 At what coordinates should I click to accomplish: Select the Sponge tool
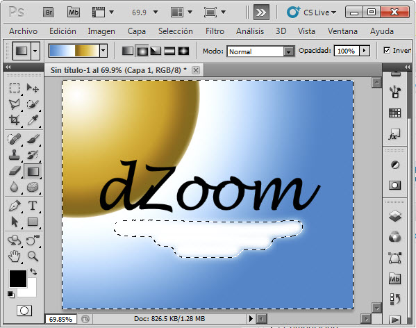(33, 187)
